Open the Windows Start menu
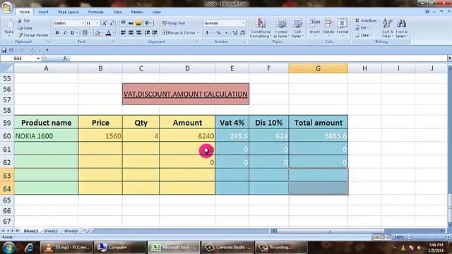This screenshot has width=452, height=254. [x=8, y=248]
